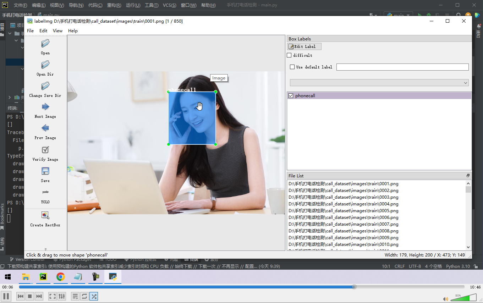The width and height of the screenshot is (483, 303).
Task: Toggle fullscreen in the media player
Action: click(x=53, y=296)
